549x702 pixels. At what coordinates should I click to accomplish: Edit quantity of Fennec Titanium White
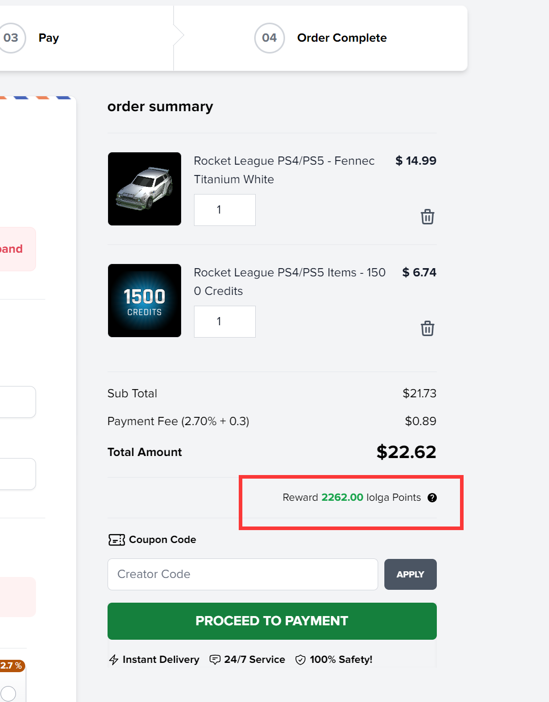(225, 210)
